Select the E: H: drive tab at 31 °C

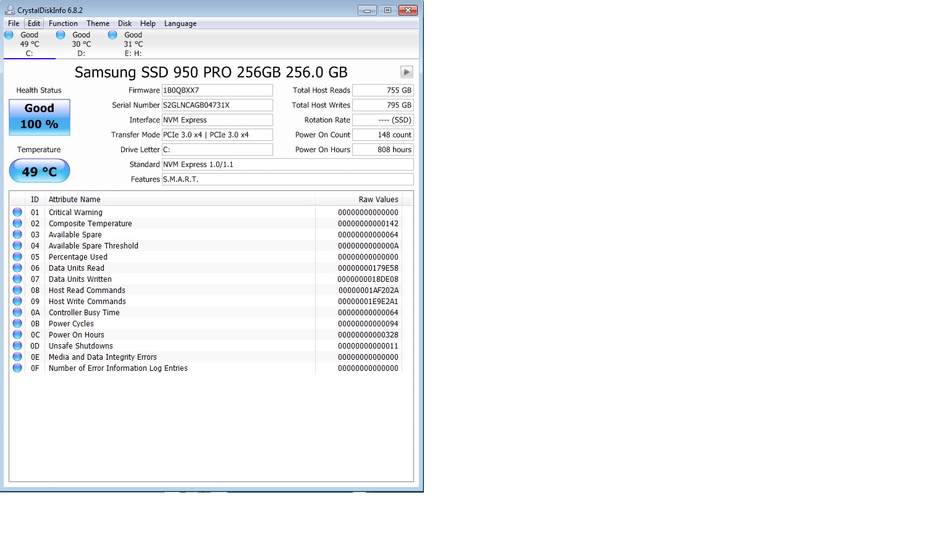133,44
